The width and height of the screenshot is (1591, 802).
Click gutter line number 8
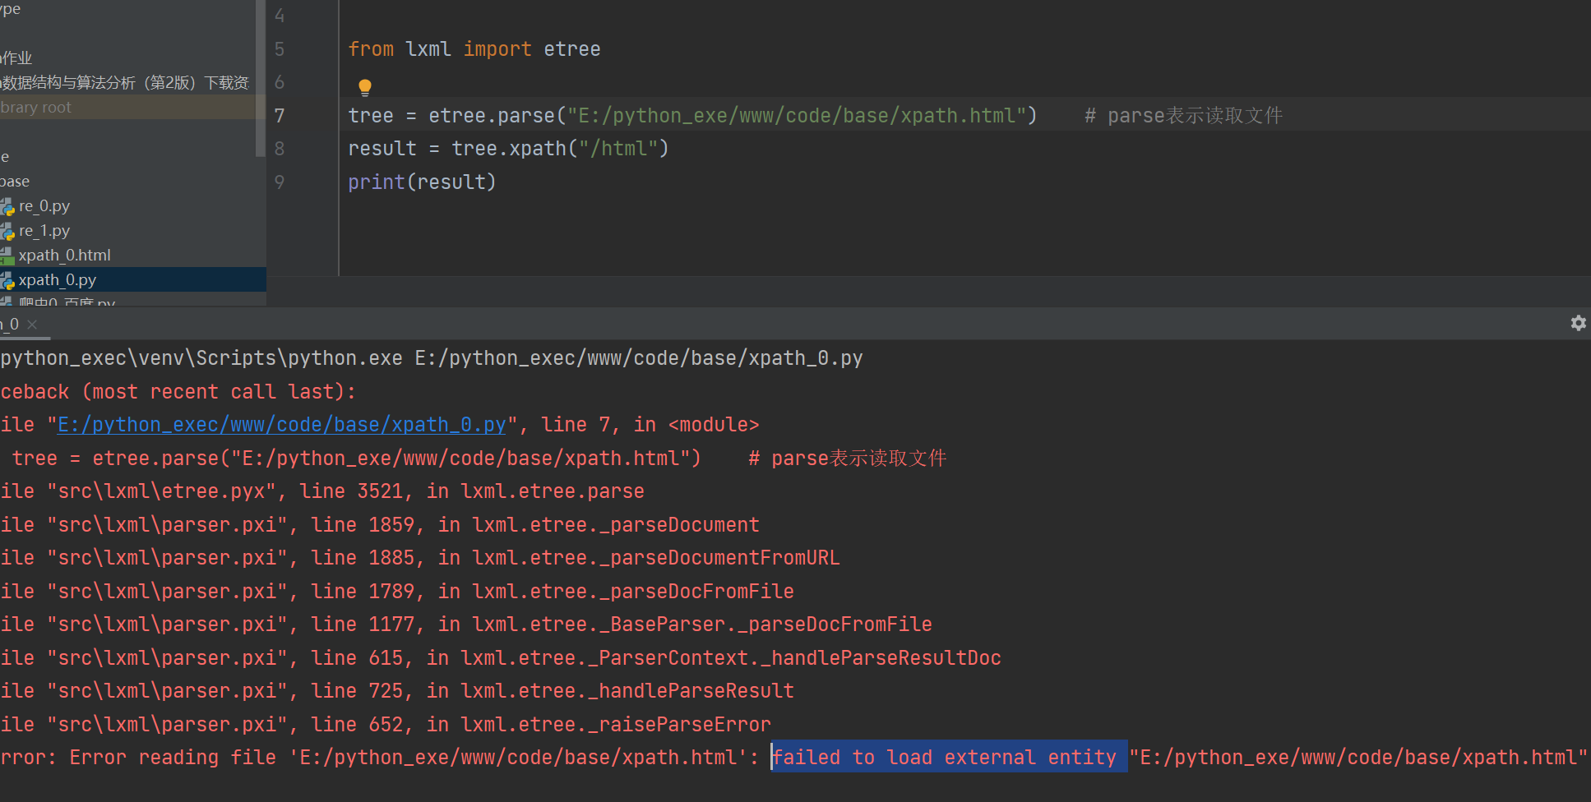(280, 149)
